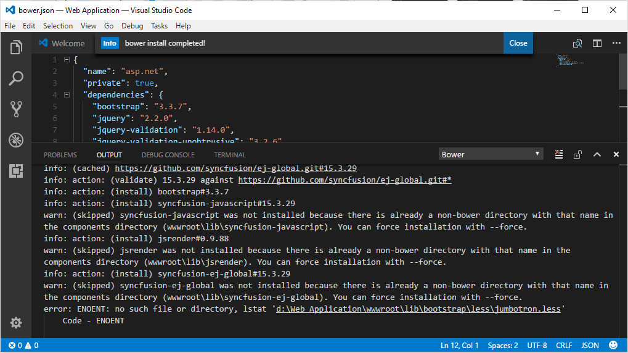Toggle the output scroll lock
This screenshot has width=628, height=353.
point(577,154)
